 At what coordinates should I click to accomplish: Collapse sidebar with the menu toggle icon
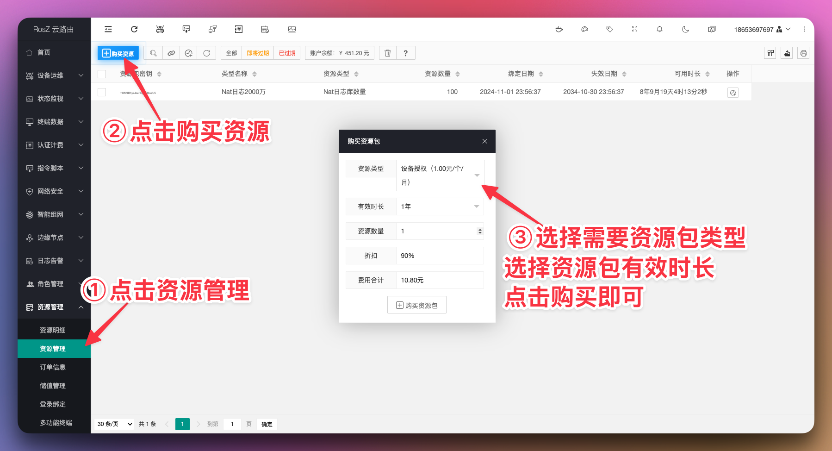tap(108, 29)
